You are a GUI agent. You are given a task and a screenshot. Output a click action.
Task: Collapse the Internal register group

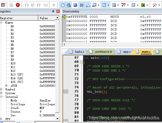pyautogui.click(x=1, y=97)
